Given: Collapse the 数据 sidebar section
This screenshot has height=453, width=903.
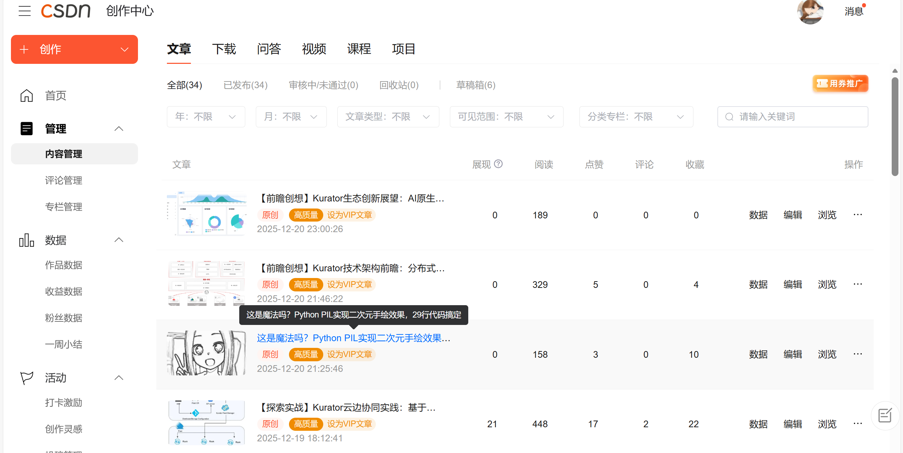Looking at the screenshot, I should 119,240.
